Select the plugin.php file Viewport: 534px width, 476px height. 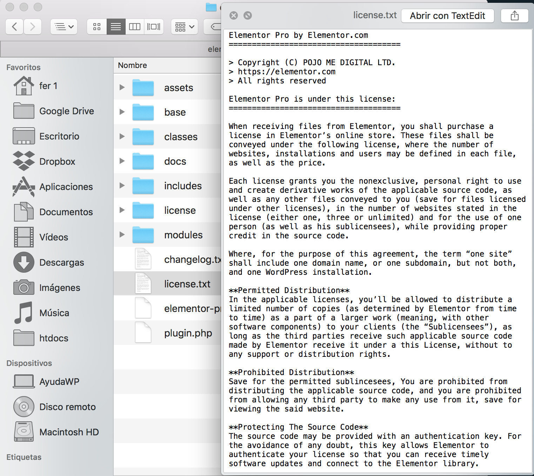pos(188,333)
